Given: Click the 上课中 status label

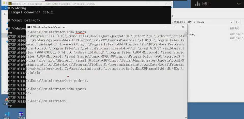Looking at the screenshot, I should [206, 4].
